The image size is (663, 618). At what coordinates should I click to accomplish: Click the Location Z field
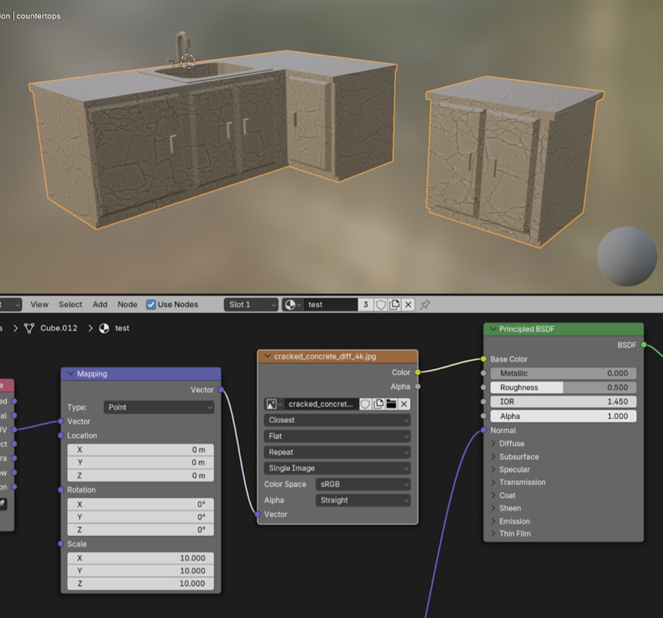click(x=140, y=475)
